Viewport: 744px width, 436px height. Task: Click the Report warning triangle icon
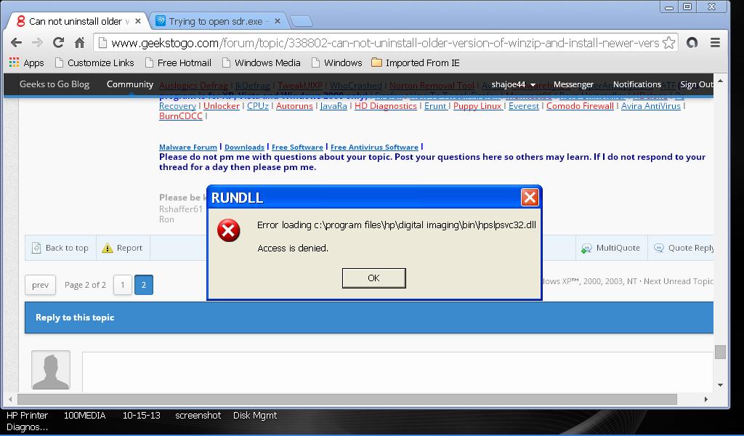tap(108, 248)
